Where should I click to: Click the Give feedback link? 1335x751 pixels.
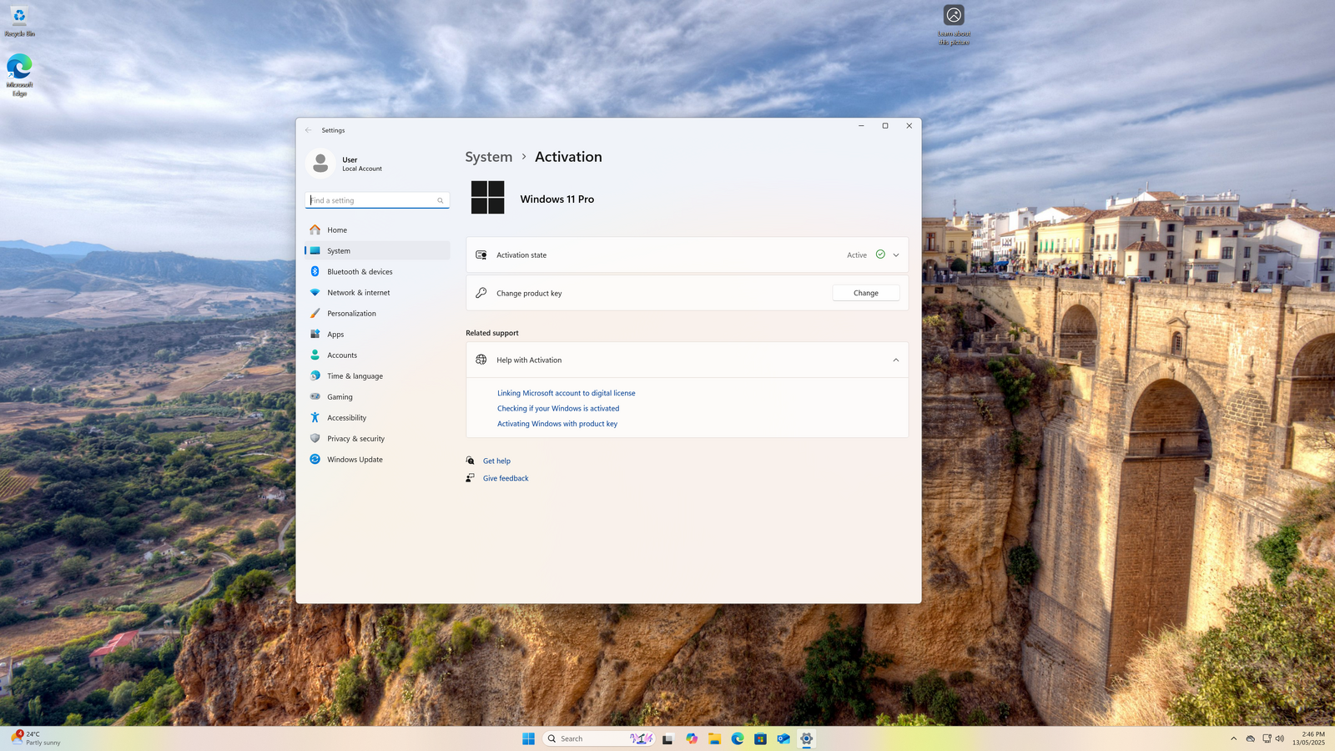(506, 478)
